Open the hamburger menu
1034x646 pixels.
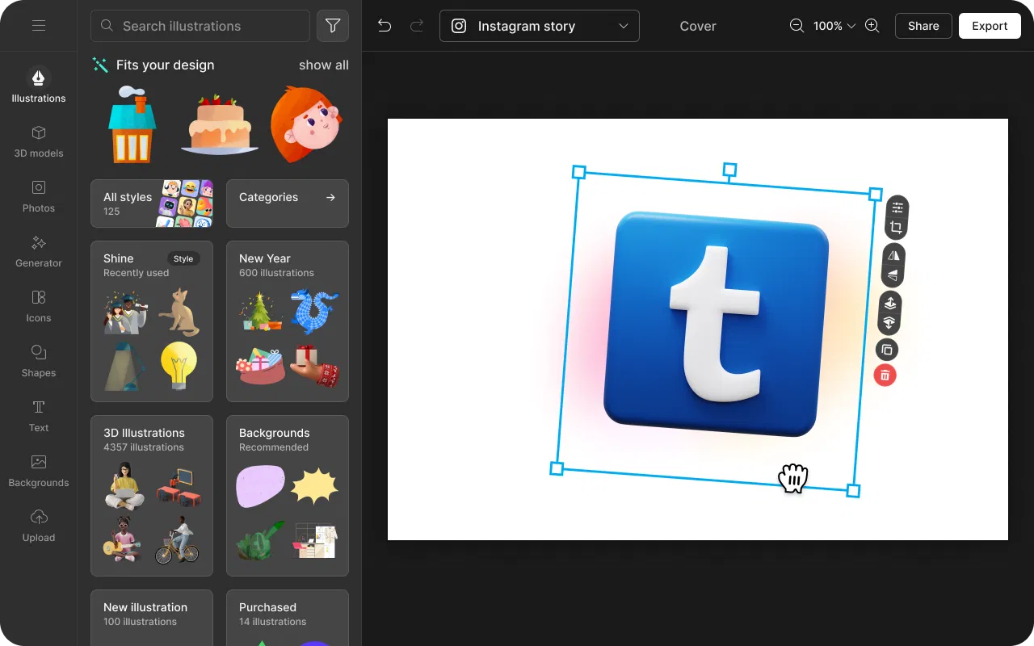coord(38,26)
